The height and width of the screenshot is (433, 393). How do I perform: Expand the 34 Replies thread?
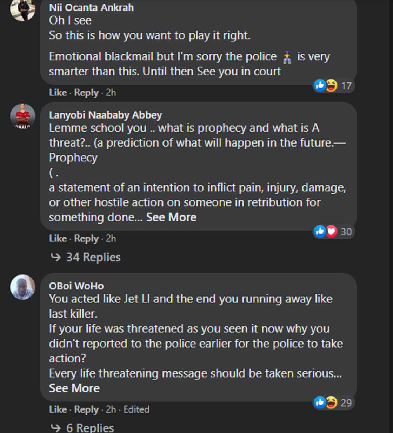tap(93, 257)
